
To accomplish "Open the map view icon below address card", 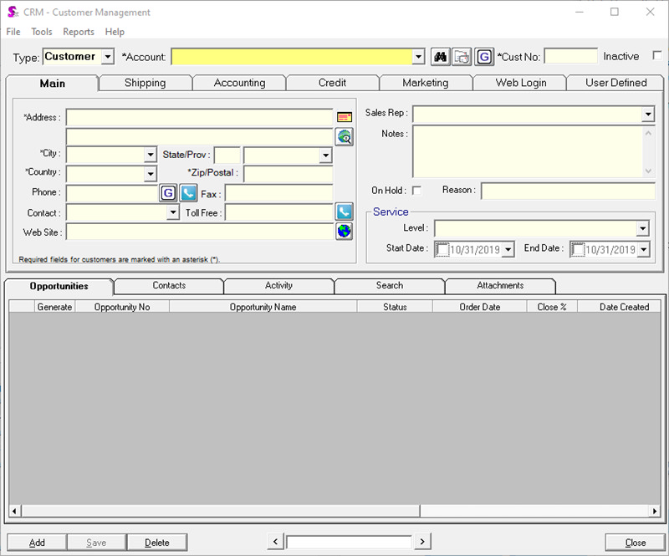I will coord(344,137).
